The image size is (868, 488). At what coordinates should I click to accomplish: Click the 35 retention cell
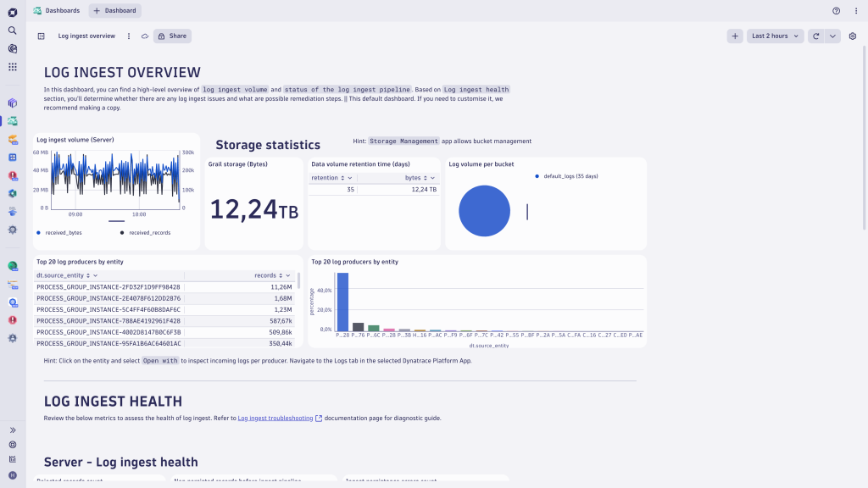pyautogui.click(x=332, y=189)
